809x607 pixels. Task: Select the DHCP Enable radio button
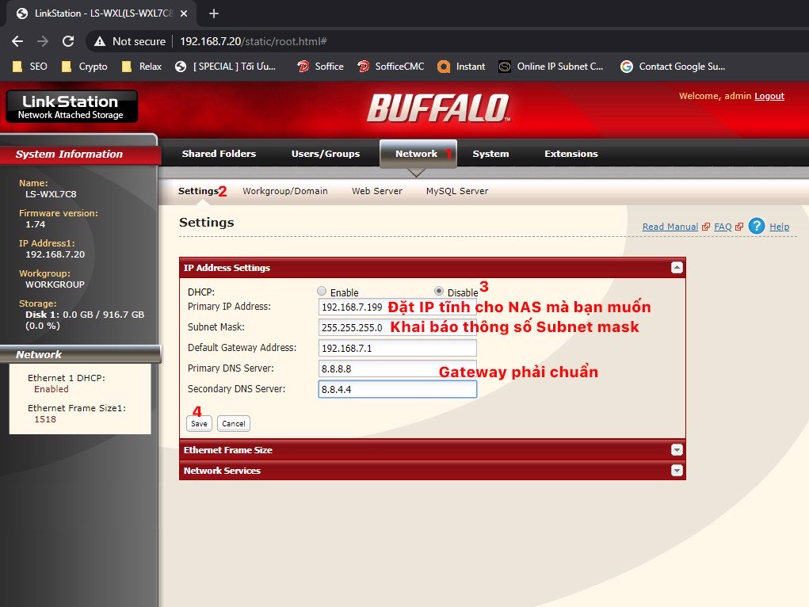coord(322,291)
